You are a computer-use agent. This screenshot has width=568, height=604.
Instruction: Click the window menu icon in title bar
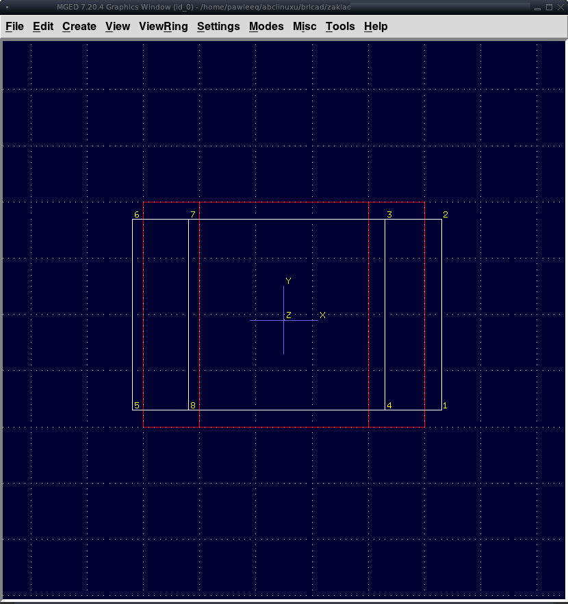(8, 7)
